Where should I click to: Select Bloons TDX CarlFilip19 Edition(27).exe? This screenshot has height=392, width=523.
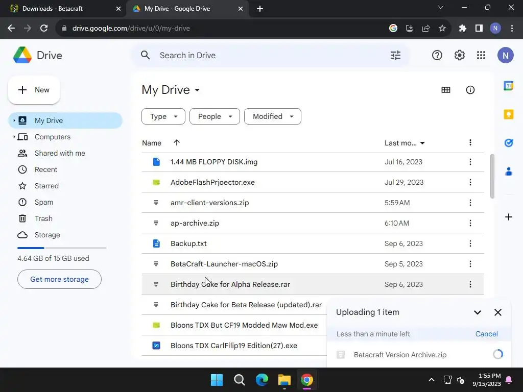(x=234, y=346)
